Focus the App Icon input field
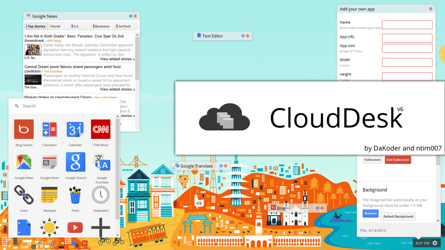445x250 pixels. coord(407,48)
